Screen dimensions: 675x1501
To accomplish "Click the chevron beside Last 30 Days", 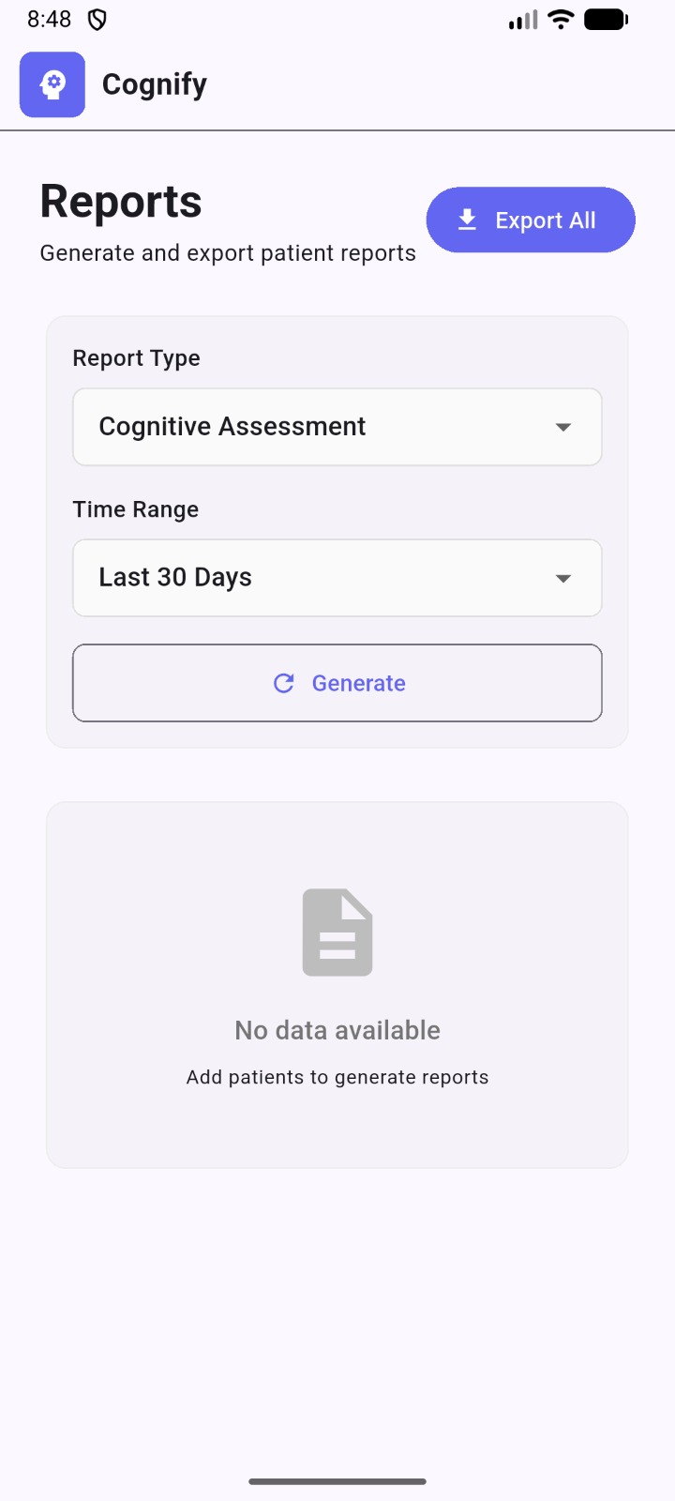I will coord(563,578).
